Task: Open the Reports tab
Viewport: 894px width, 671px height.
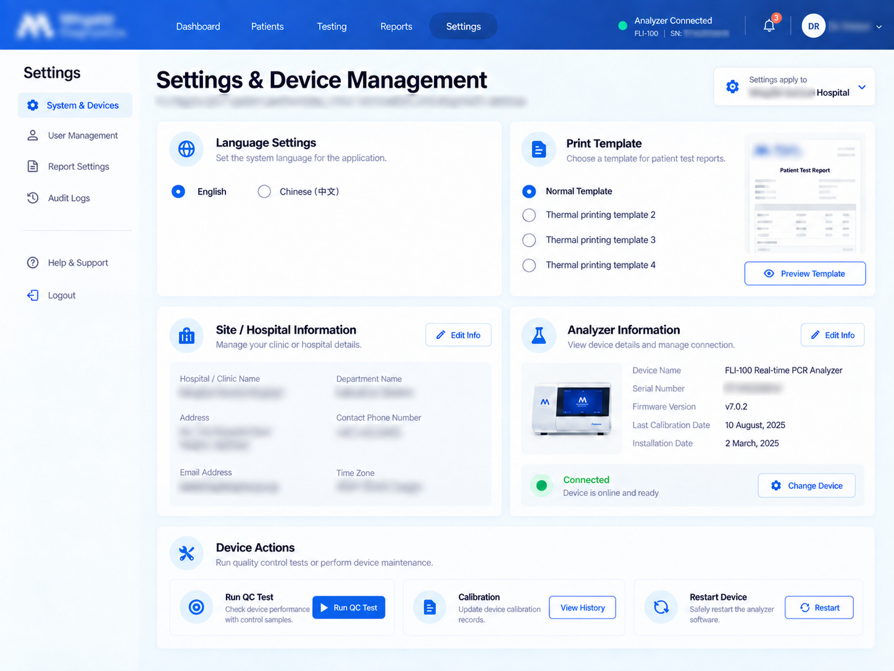Action: click(396, 27)
